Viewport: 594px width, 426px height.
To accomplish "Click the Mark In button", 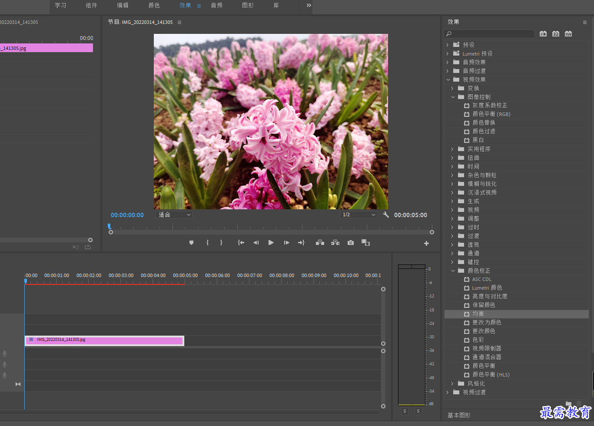I will (207, 243).
